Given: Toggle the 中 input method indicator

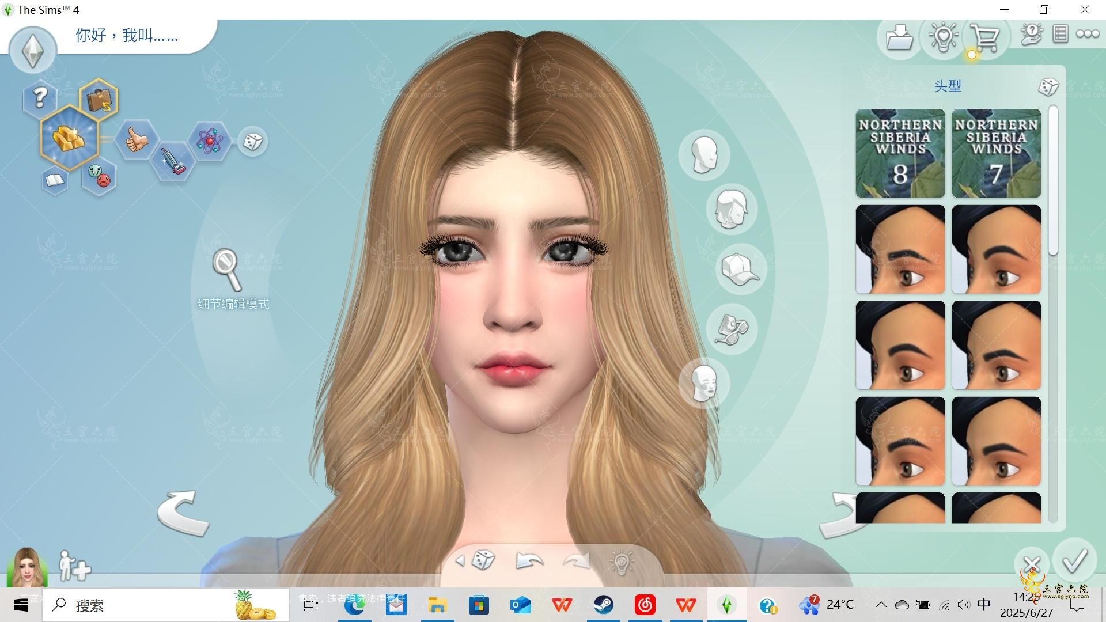Looking at the screenshot, I should click(984, 604).
